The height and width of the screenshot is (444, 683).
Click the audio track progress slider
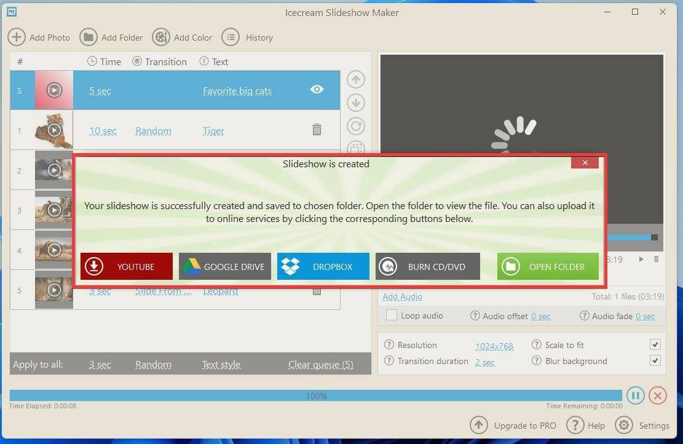coord(633,237)
